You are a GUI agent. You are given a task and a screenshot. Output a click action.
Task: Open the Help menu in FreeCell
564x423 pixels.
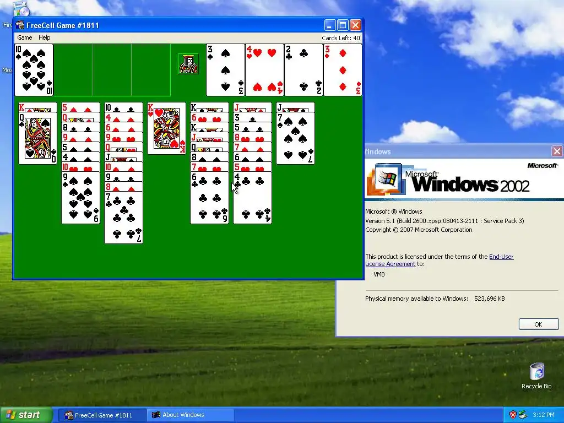point(44,37)
